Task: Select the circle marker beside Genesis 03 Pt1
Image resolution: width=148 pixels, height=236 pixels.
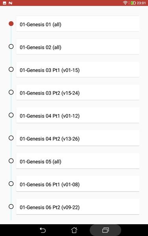Action: point(11,69)
